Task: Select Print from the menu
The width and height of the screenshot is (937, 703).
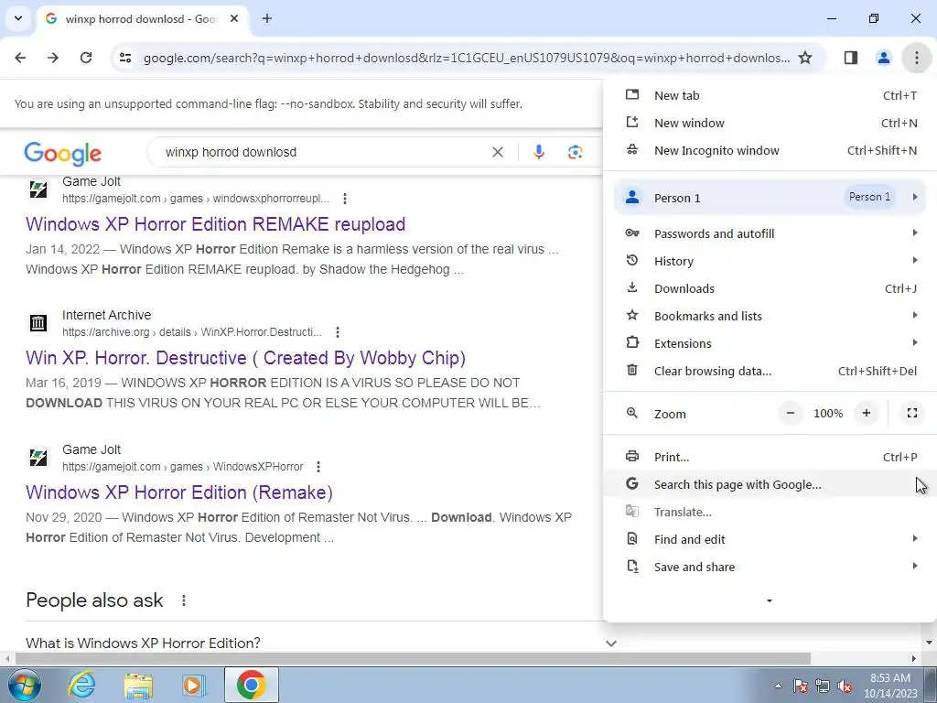Action: pyautogui.click(x=770, y=458)
